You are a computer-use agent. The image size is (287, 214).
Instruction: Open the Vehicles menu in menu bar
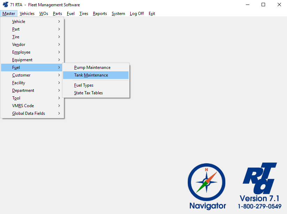point(27,14)
